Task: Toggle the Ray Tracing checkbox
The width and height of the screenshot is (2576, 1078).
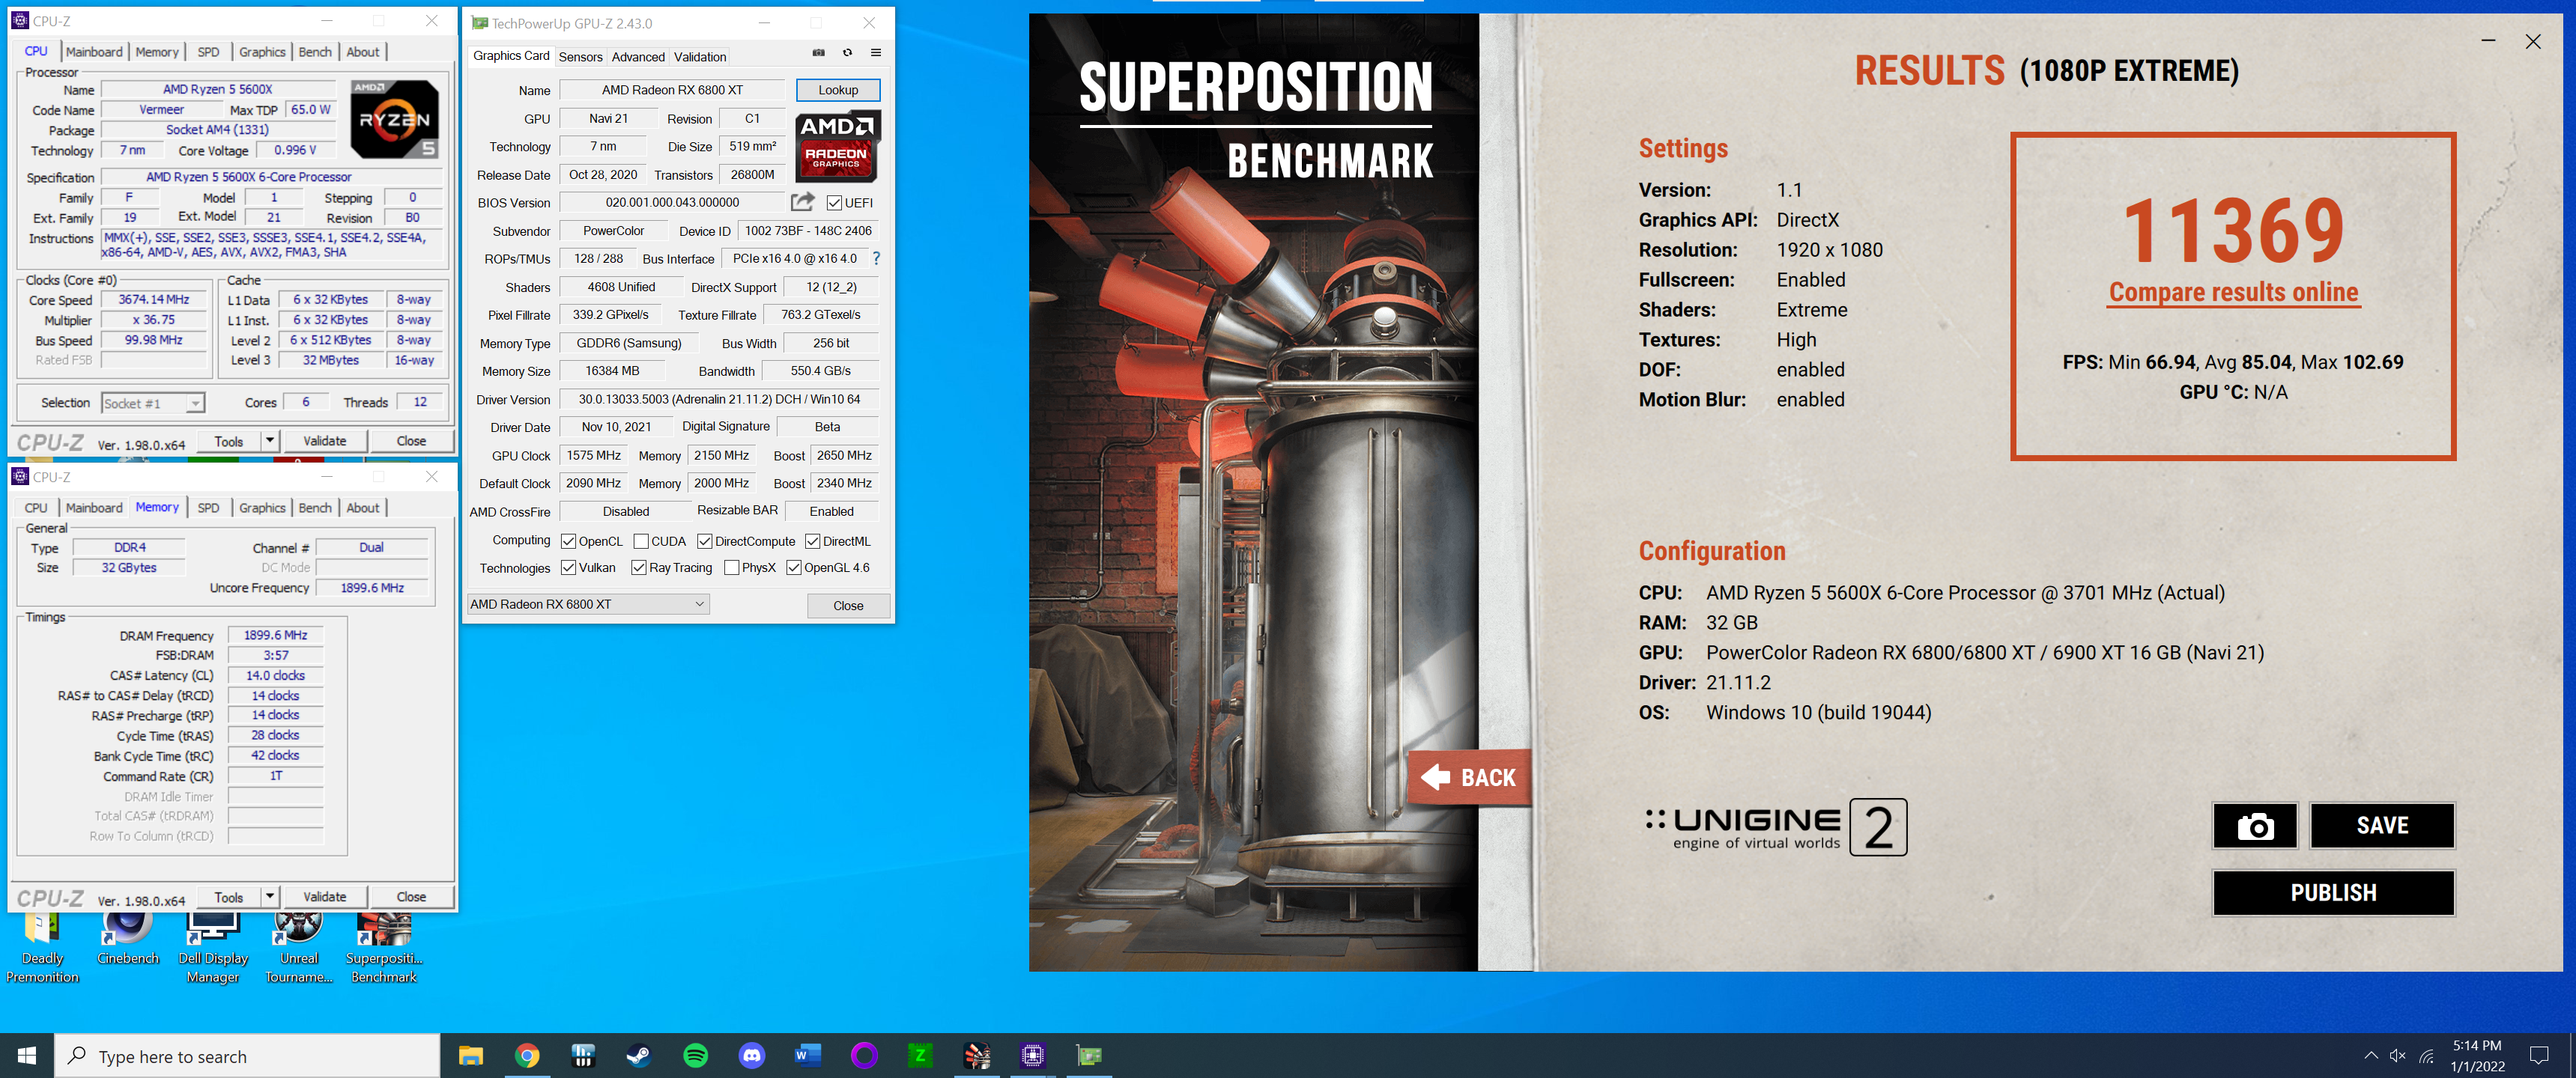Action: point(639,567)
